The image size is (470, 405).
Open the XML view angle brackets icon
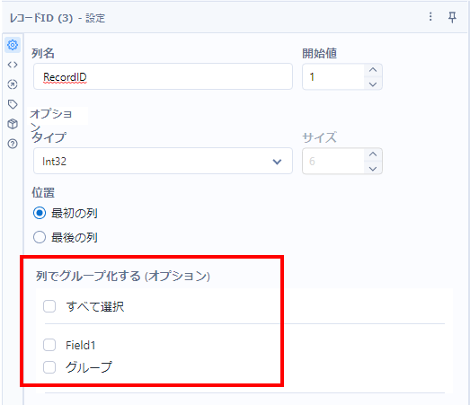click(x=13, y=65)
